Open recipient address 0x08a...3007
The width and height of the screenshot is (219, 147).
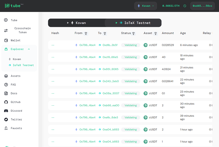click(x=111, y=93)
